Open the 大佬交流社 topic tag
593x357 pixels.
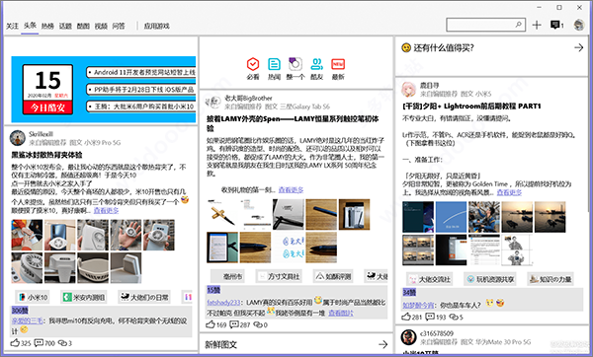[x=430, y=279]
